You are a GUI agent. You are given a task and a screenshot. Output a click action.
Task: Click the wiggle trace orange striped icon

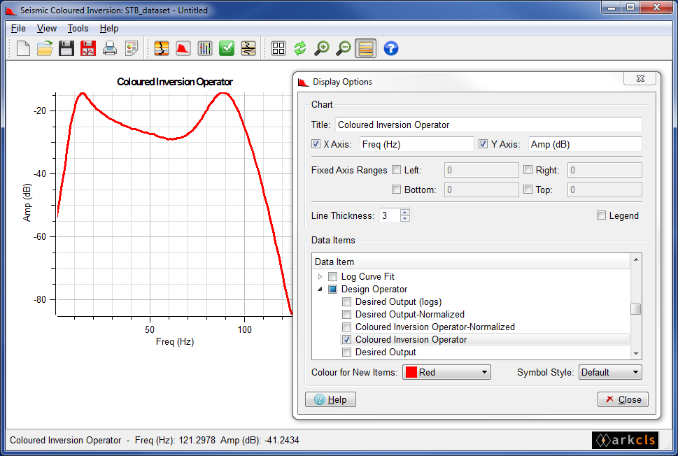(248, 48)
